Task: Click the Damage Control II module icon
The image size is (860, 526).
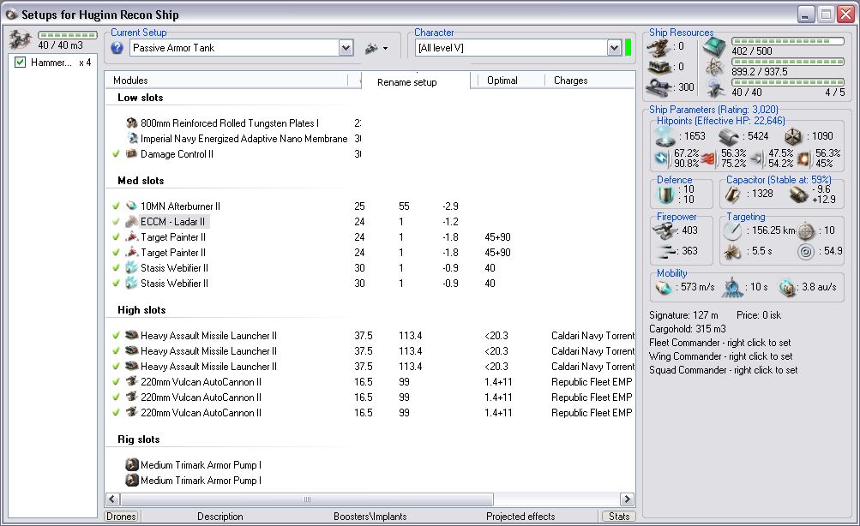Action: (x=132, y=153)
